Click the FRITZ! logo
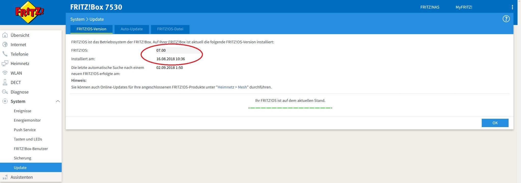 pyautogui.click(x=30, y=12)
